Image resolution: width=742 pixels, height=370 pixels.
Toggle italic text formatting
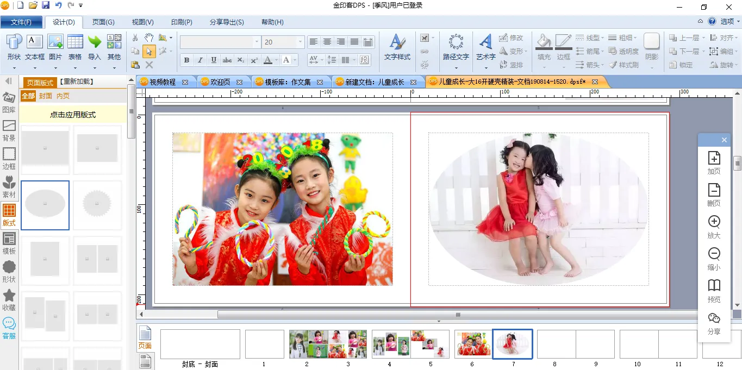[200, 60]
